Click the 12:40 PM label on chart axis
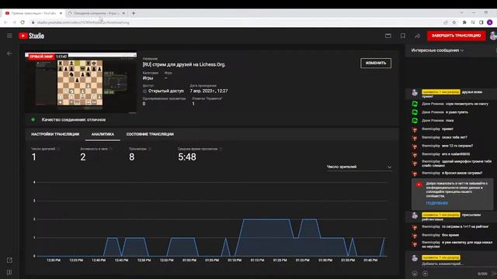 (99, 260)
